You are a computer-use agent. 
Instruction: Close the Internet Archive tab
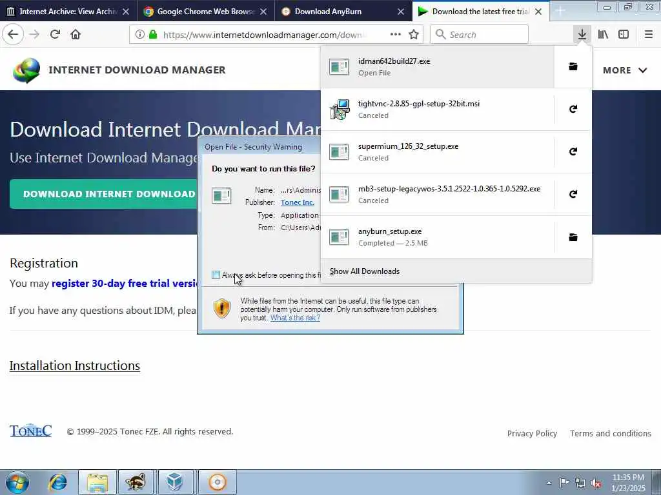(126, 12)
